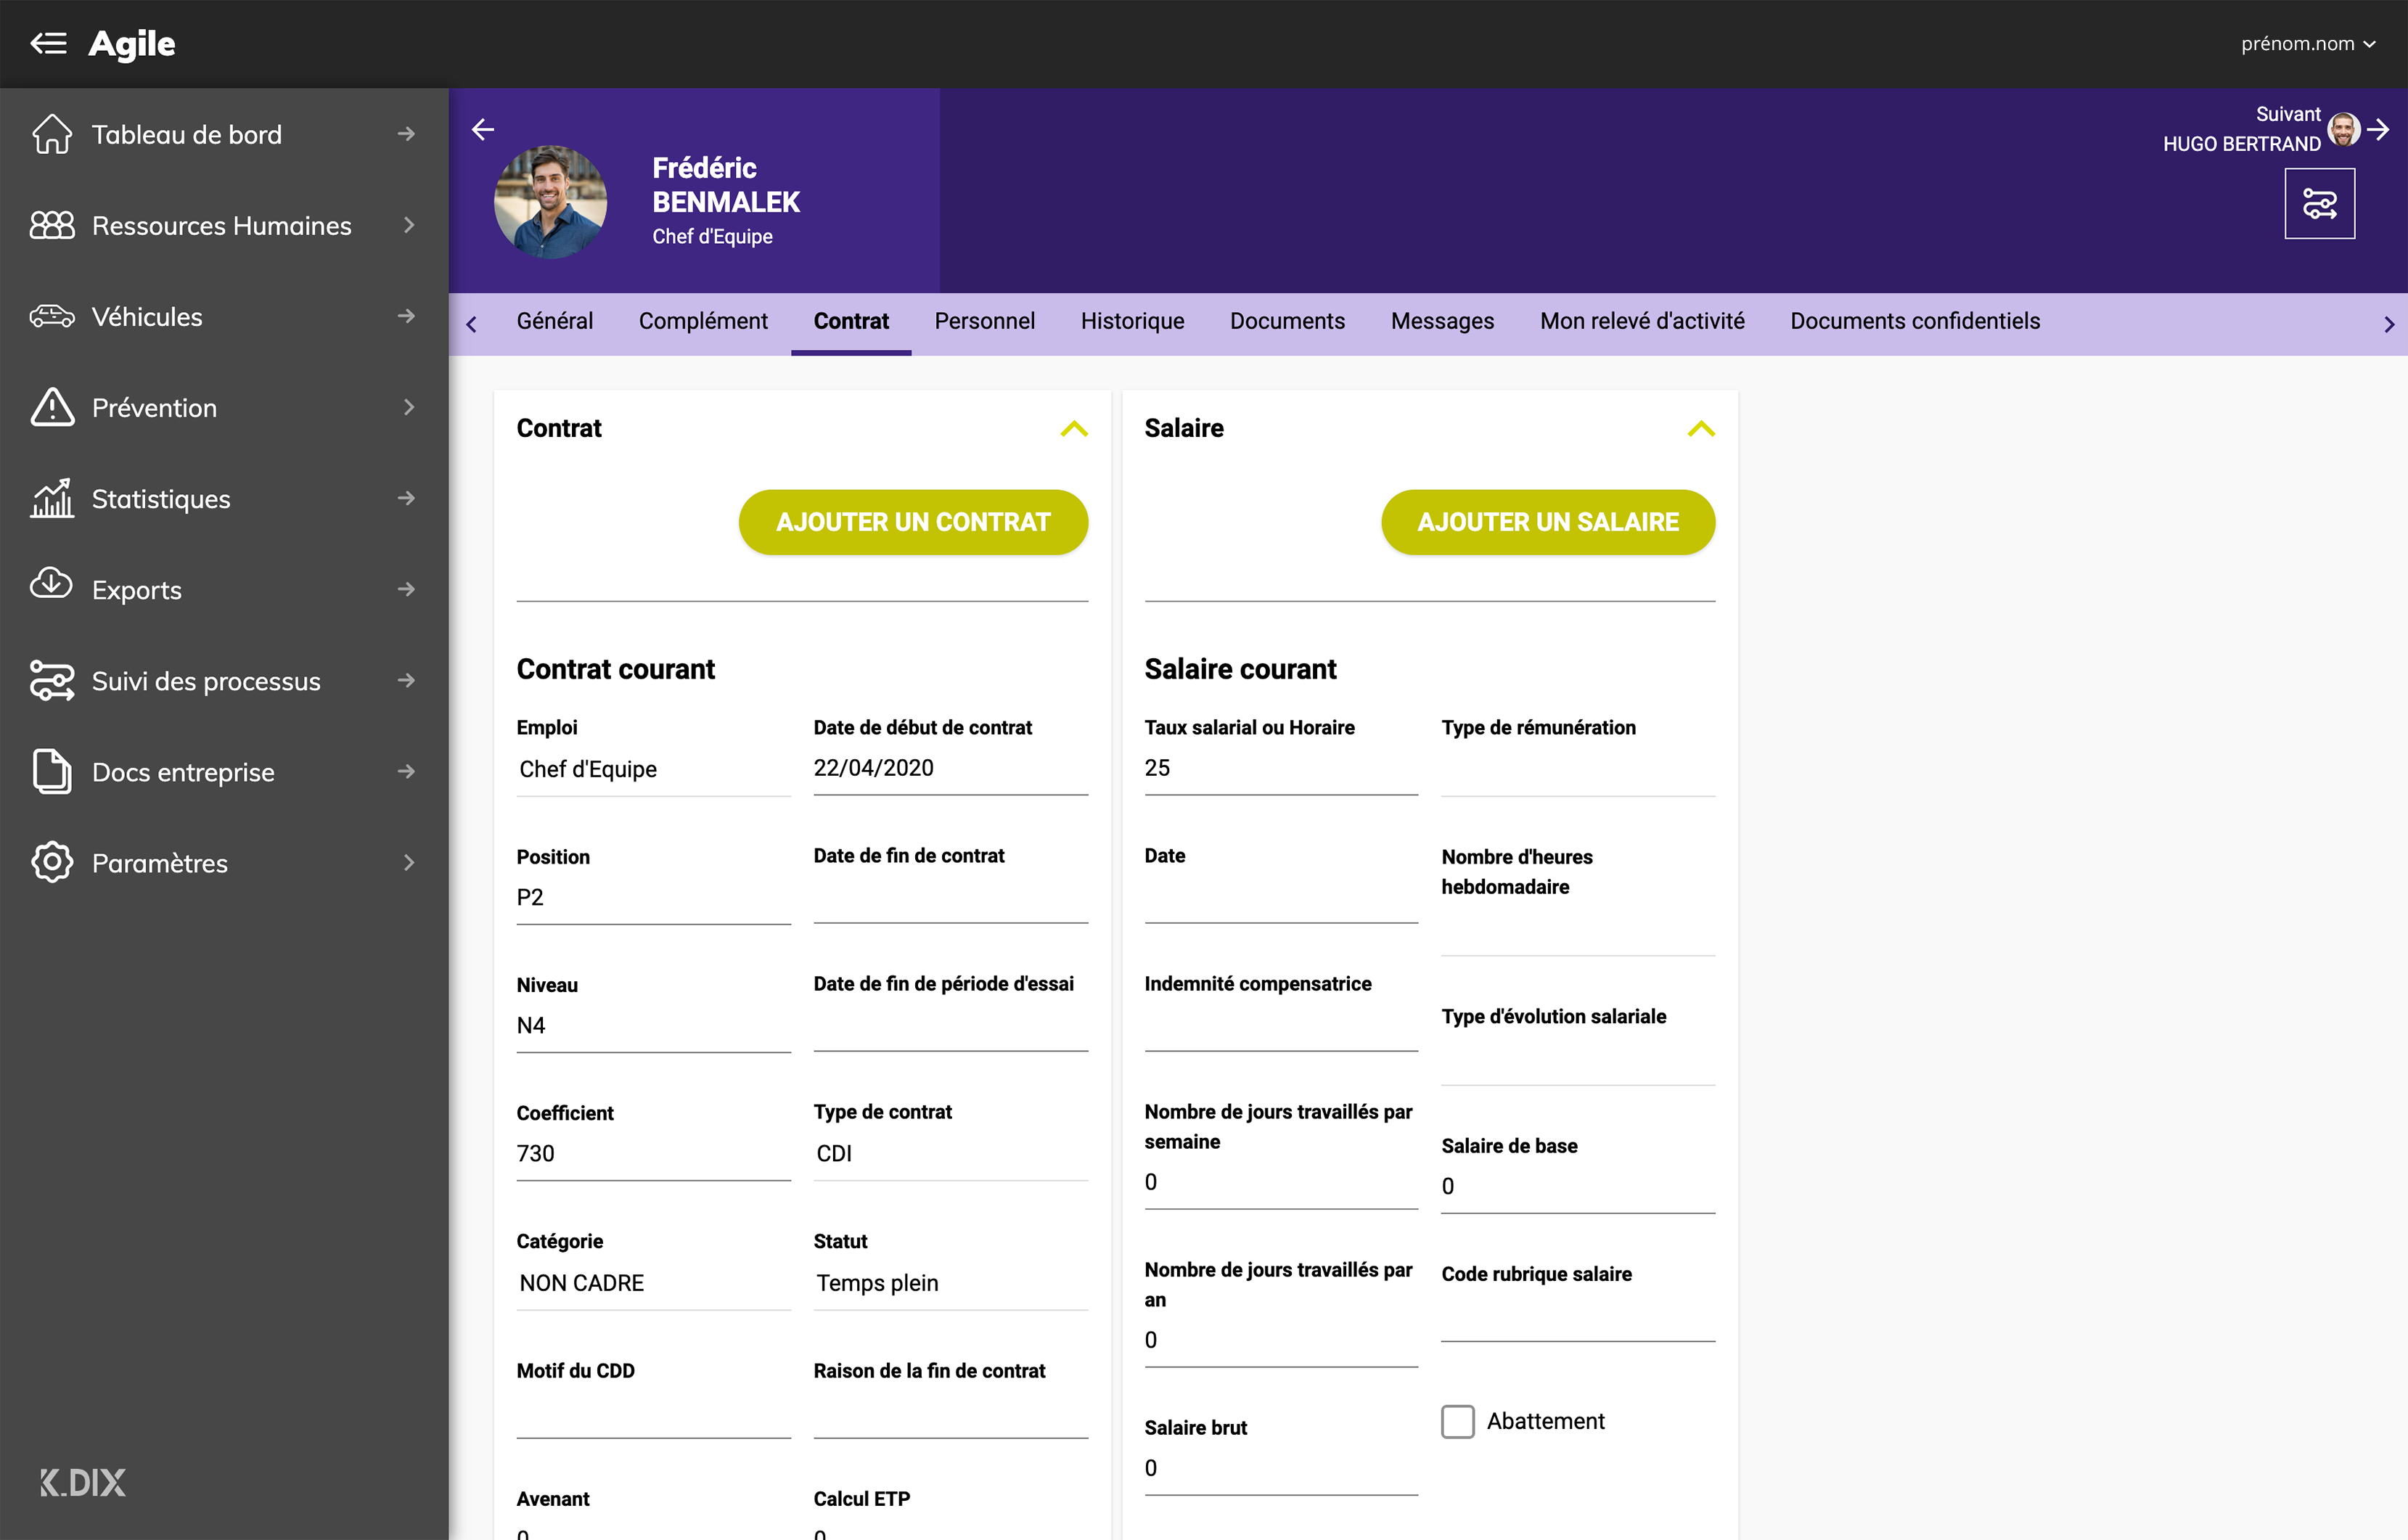The image size is (2408, 1540).
Task: Click Hugo Bertrand's small avatar
Action: pos(2343,129)
